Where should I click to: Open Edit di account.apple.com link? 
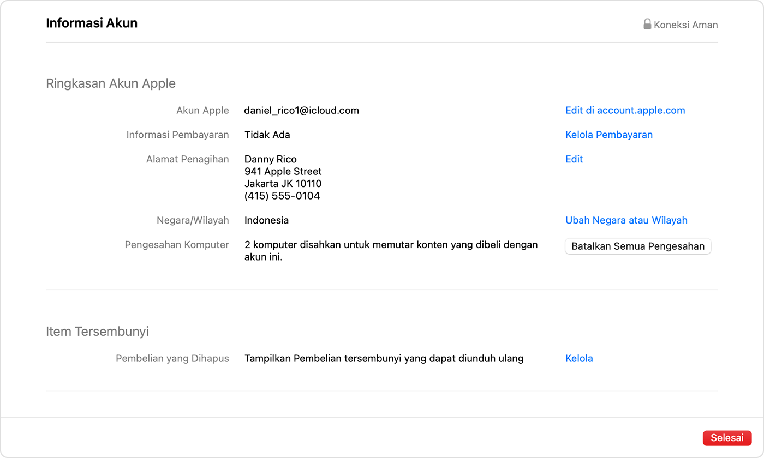(x=625, y=110)
